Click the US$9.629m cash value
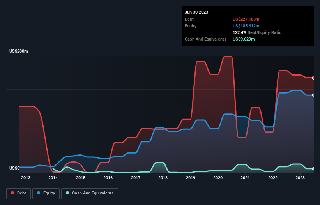Image resolution: width=320 pixels, height=205 pixels. (244, 39)
